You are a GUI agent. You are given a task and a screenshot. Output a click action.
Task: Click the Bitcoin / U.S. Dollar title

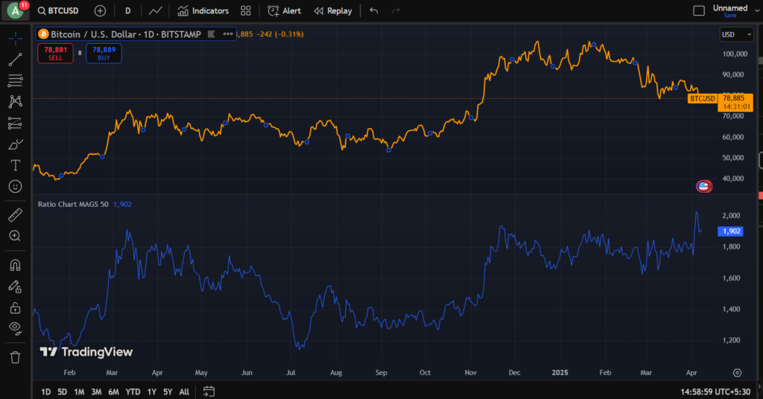coord(125,34)
